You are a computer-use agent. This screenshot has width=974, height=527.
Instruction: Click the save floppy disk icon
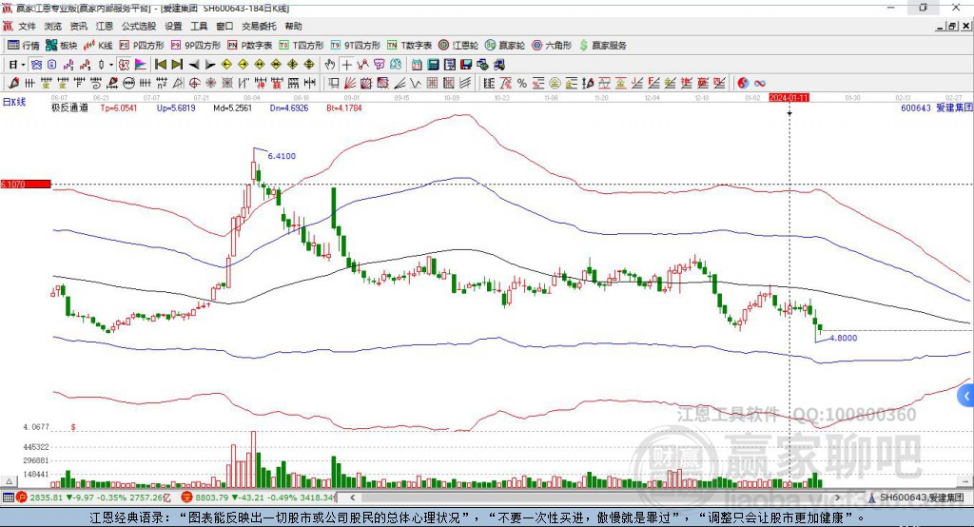(466, 65)
